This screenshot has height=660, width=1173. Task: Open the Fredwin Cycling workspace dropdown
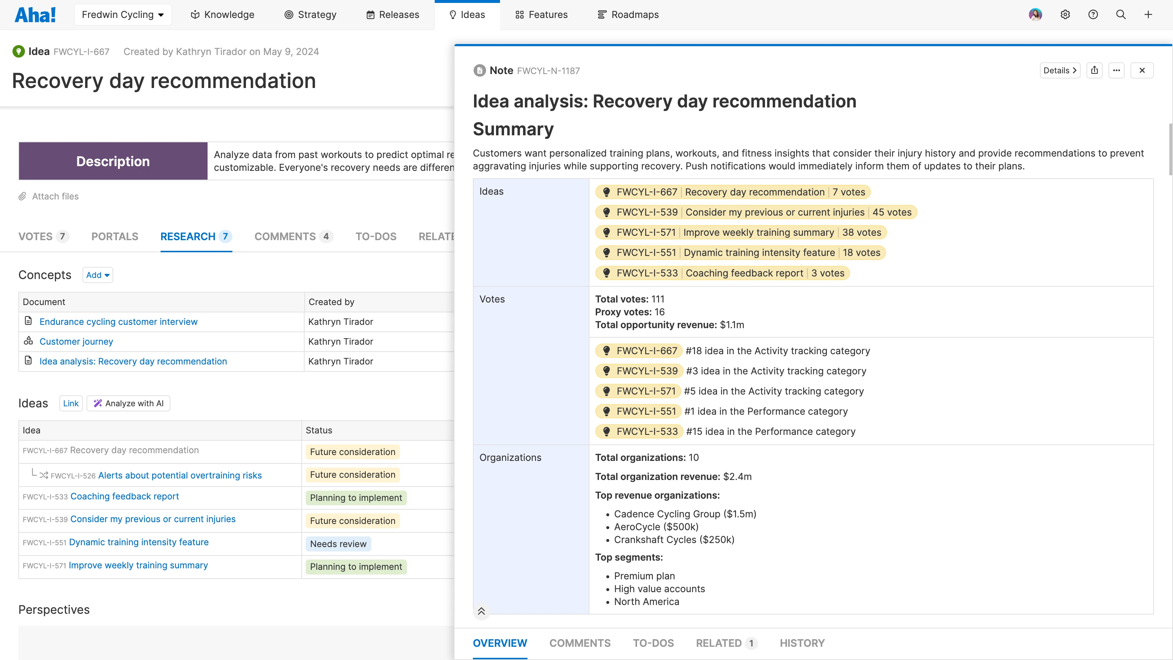[122, 15]
